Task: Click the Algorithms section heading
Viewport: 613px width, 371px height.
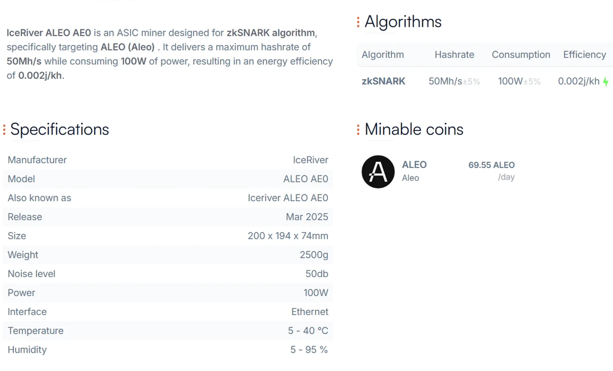Action: coord(403,22)
